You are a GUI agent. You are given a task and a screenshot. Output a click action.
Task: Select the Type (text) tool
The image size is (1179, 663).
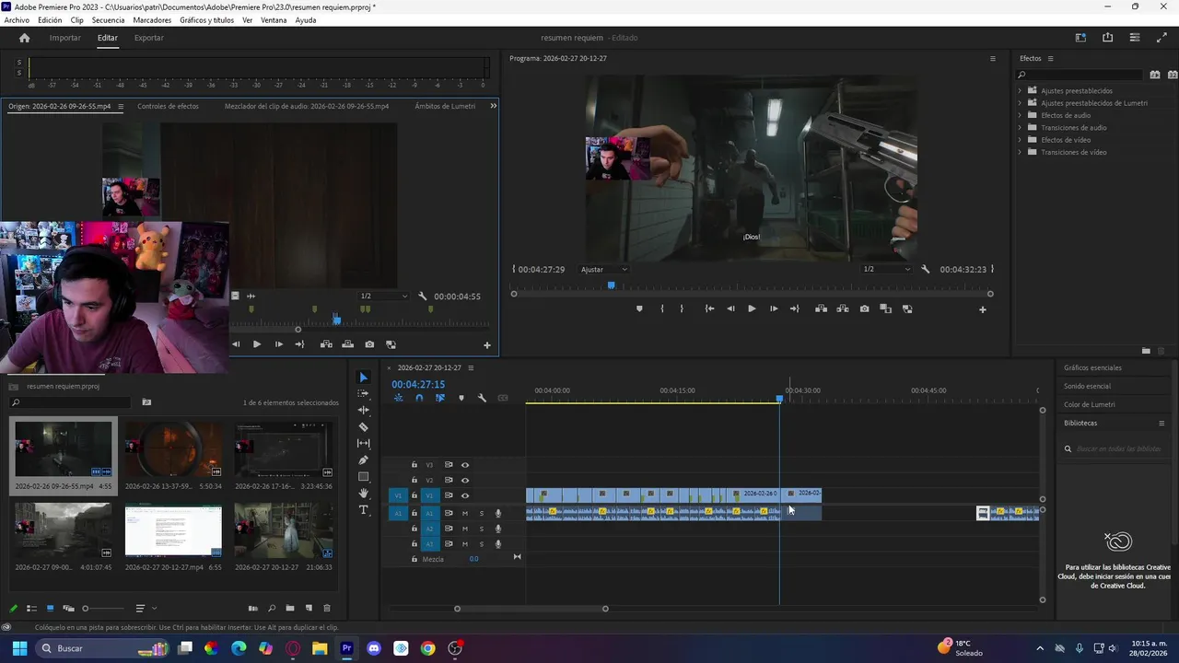point(363,510)
